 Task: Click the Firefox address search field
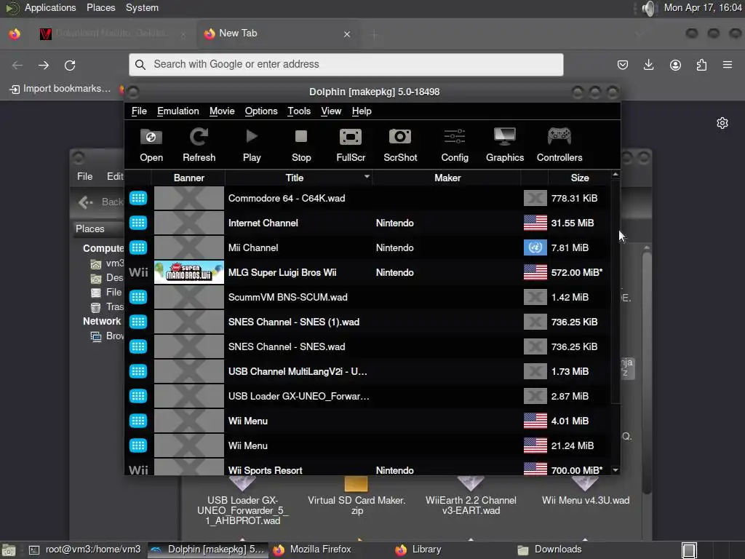click(346, 64)
